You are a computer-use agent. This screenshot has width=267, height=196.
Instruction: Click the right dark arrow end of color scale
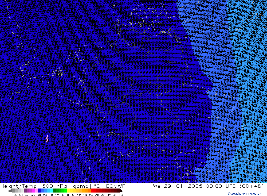click(121, 190)
